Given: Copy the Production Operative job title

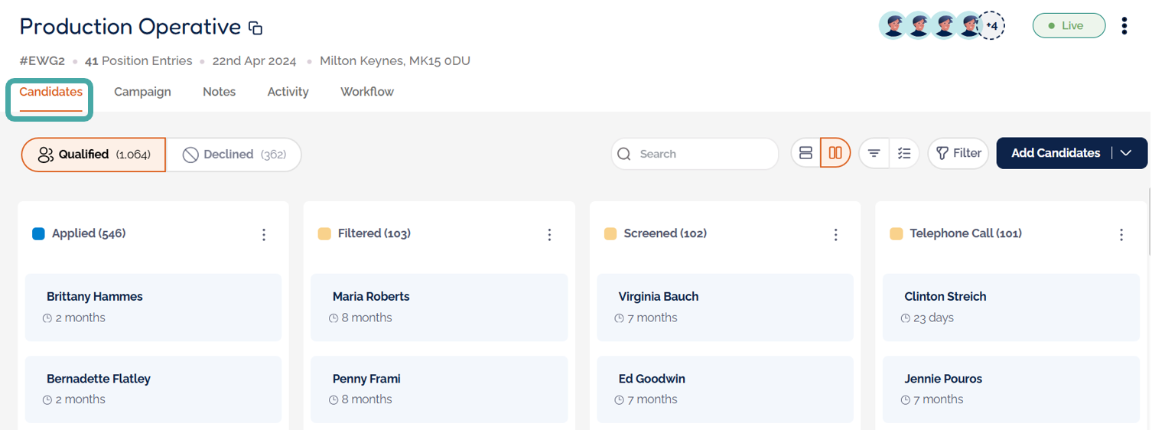Looking at the screenshot, I should click(255, 28).
